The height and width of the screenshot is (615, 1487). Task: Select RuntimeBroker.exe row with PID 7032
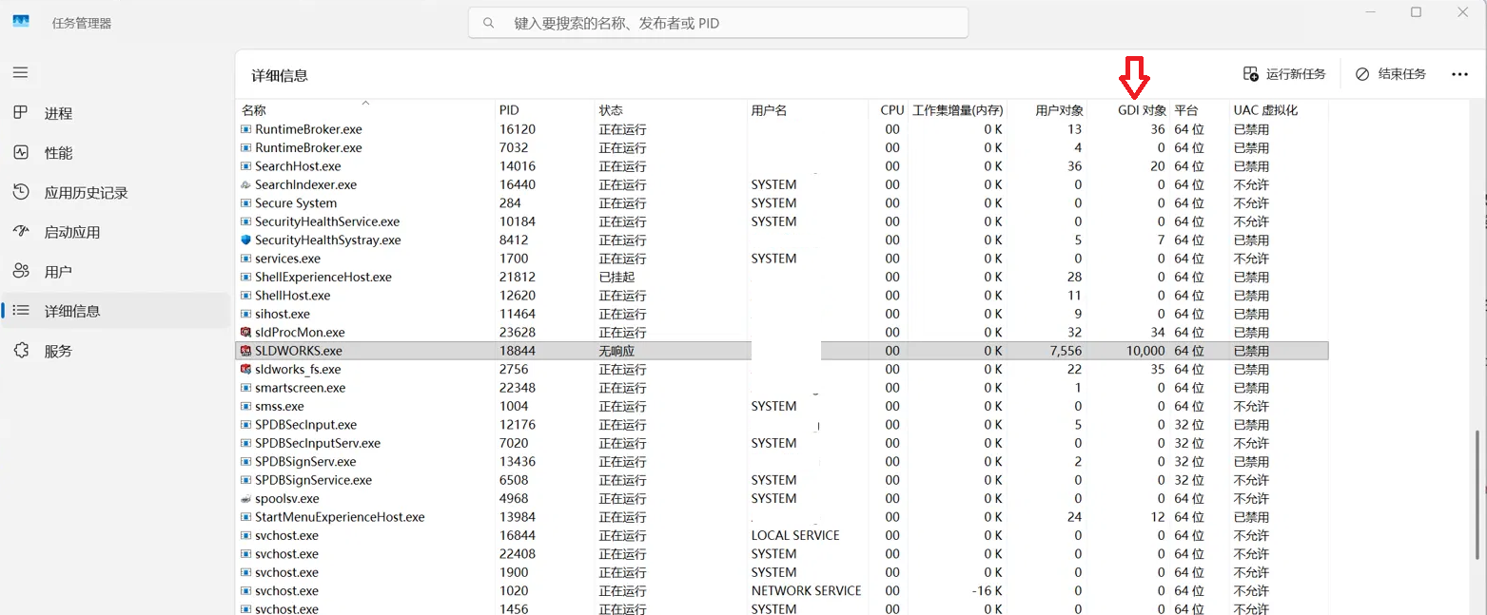click(x=782, y=148)
